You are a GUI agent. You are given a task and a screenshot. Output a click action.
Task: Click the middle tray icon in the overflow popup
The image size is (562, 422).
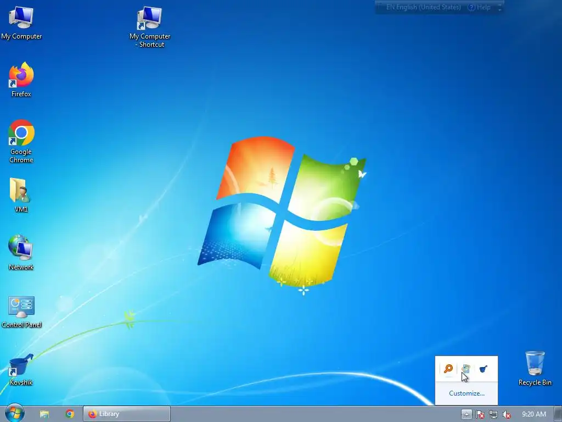pyautogui.click(x=466, y=369)
